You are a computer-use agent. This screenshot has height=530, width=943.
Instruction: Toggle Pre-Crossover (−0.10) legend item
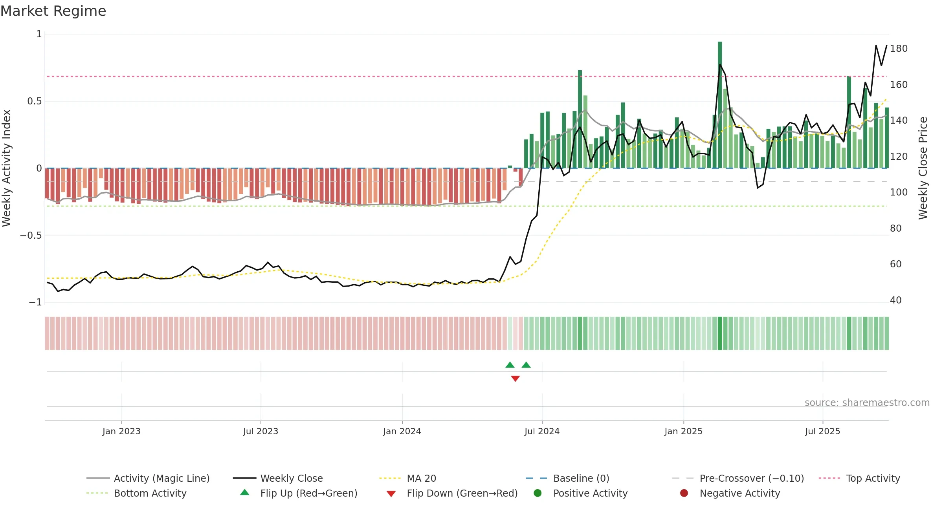738,478
